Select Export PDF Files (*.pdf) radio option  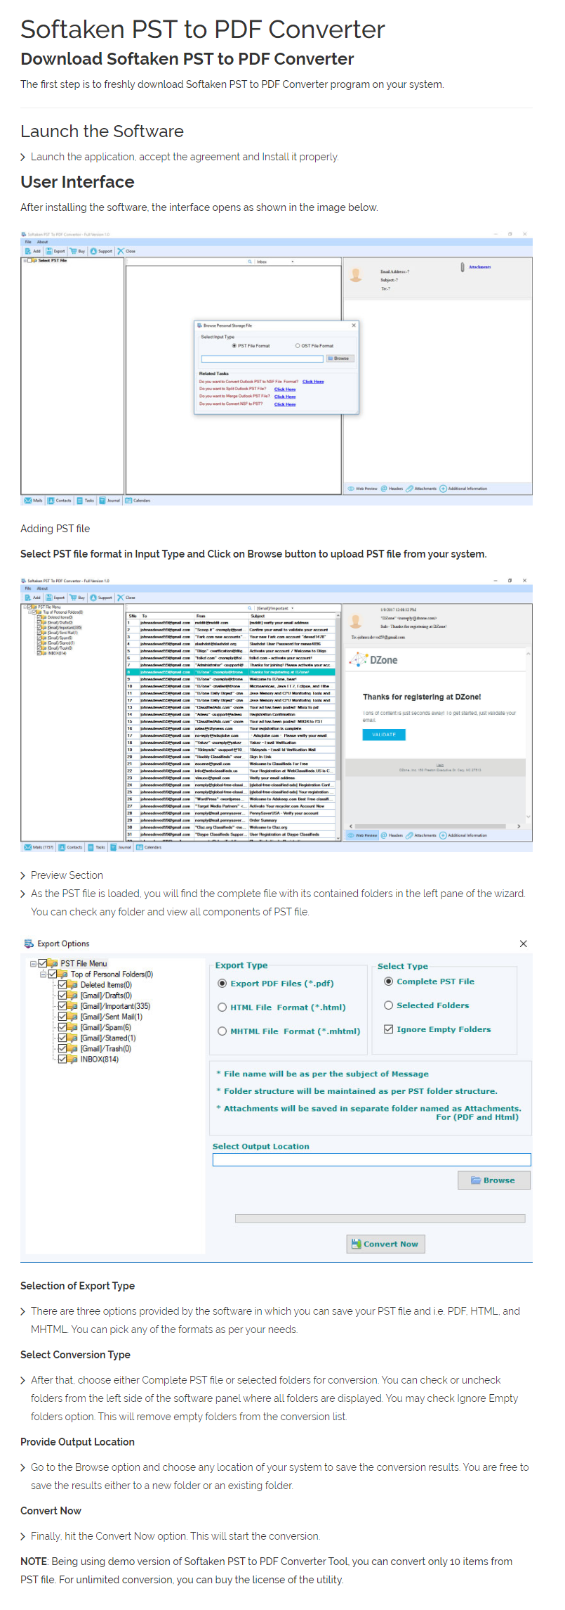tap(222, 983)
